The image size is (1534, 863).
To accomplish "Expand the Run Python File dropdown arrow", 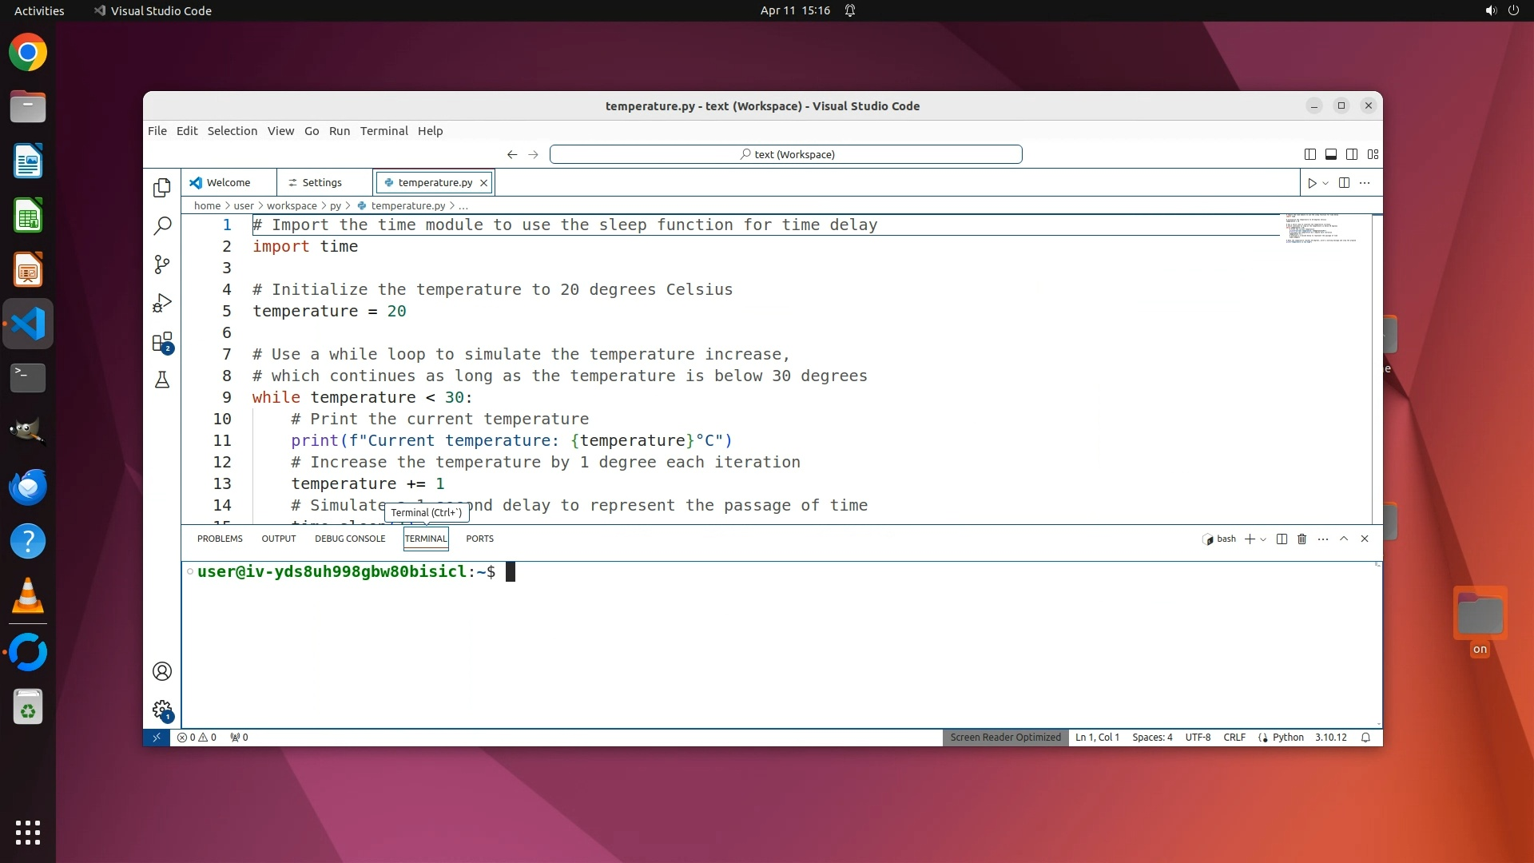I will click(1325, 183).
